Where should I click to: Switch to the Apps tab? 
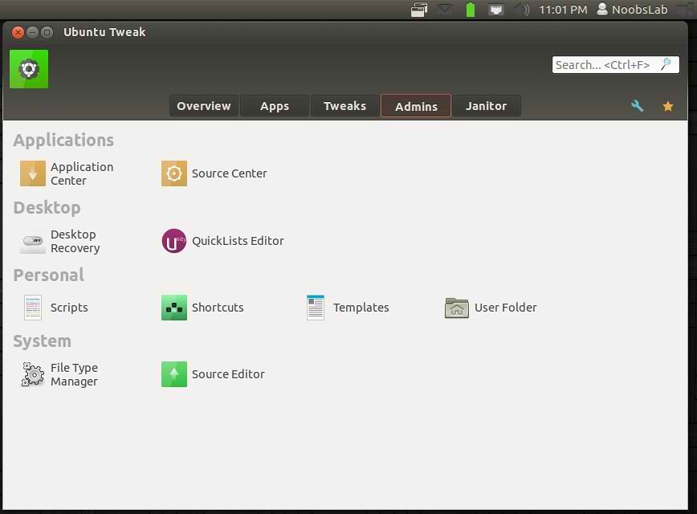(x=275, y=106)
